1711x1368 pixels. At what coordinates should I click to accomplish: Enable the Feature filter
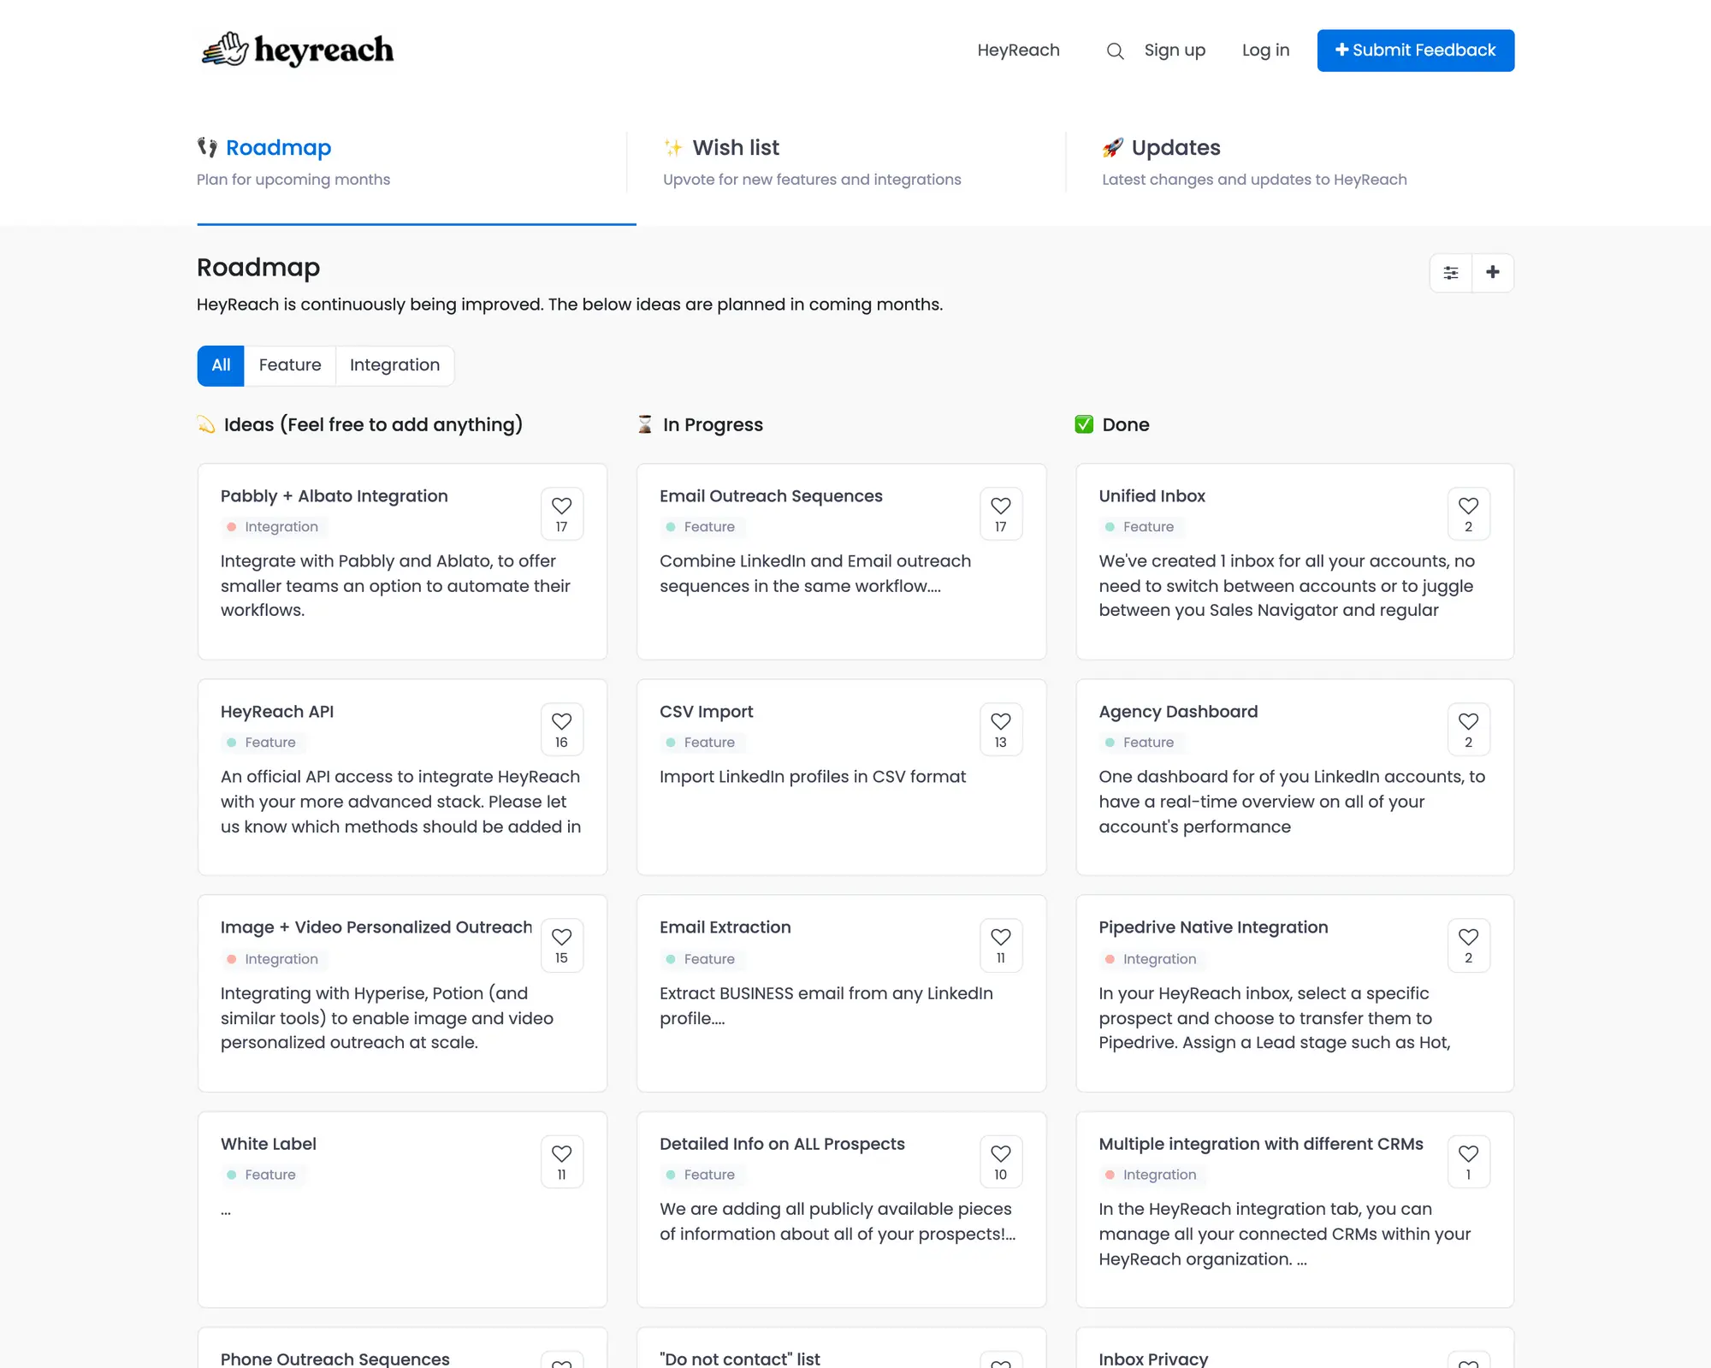(290, 365)
